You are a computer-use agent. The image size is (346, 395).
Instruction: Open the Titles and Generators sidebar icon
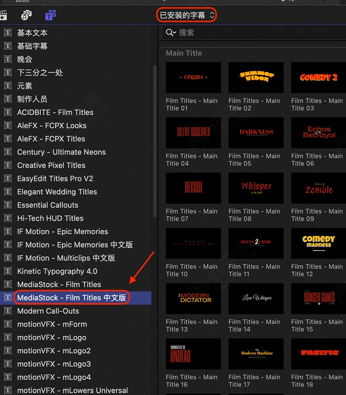coord(50,15)
